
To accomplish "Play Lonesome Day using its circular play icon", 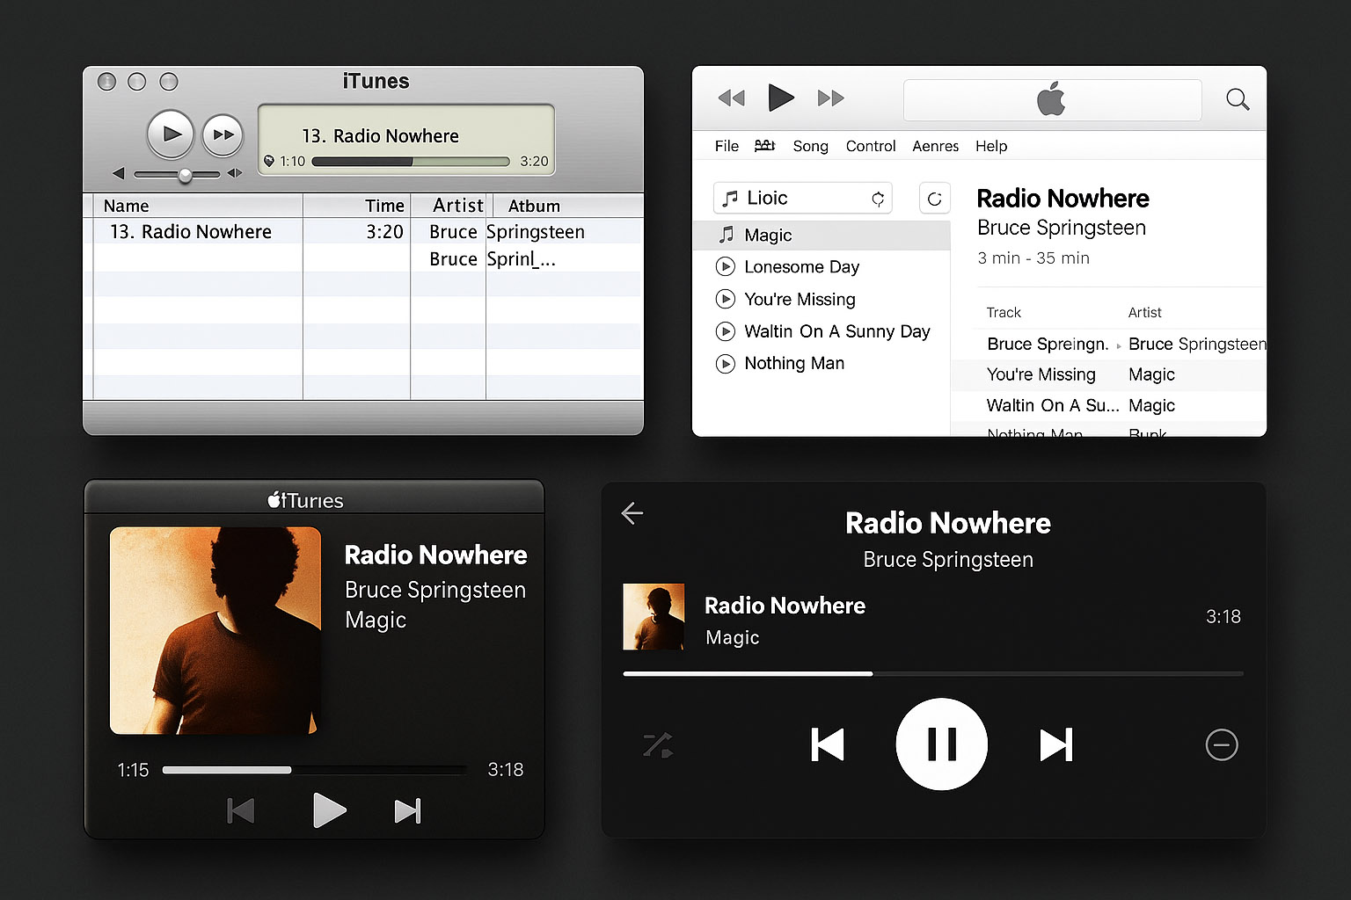I will point(726,266).
